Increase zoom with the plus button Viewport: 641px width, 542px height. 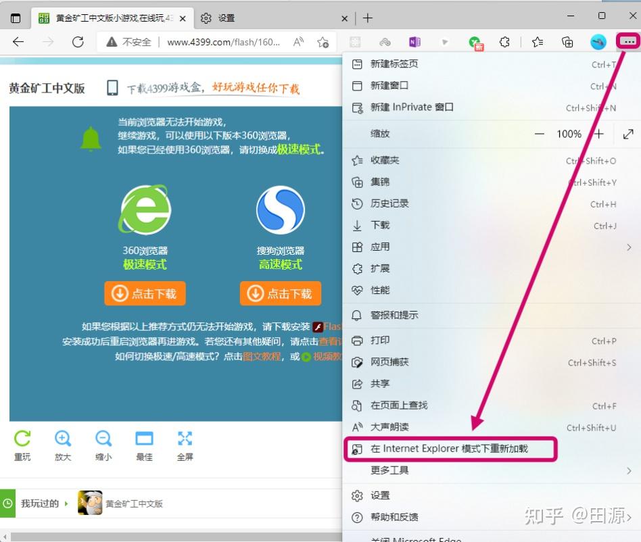pos(598,134)
